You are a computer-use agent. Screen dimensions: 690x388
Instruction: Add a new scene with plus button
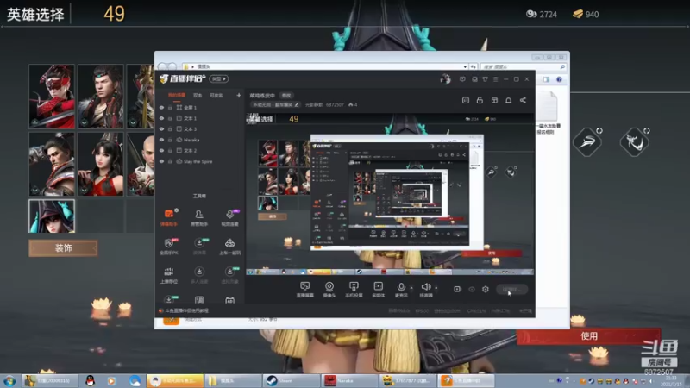coord(239,95)
